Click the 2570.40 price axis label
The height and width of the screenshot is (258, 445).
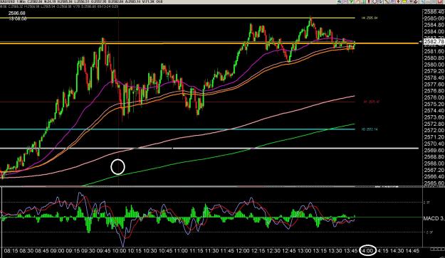pyautogui.click(x=434, y=144)
